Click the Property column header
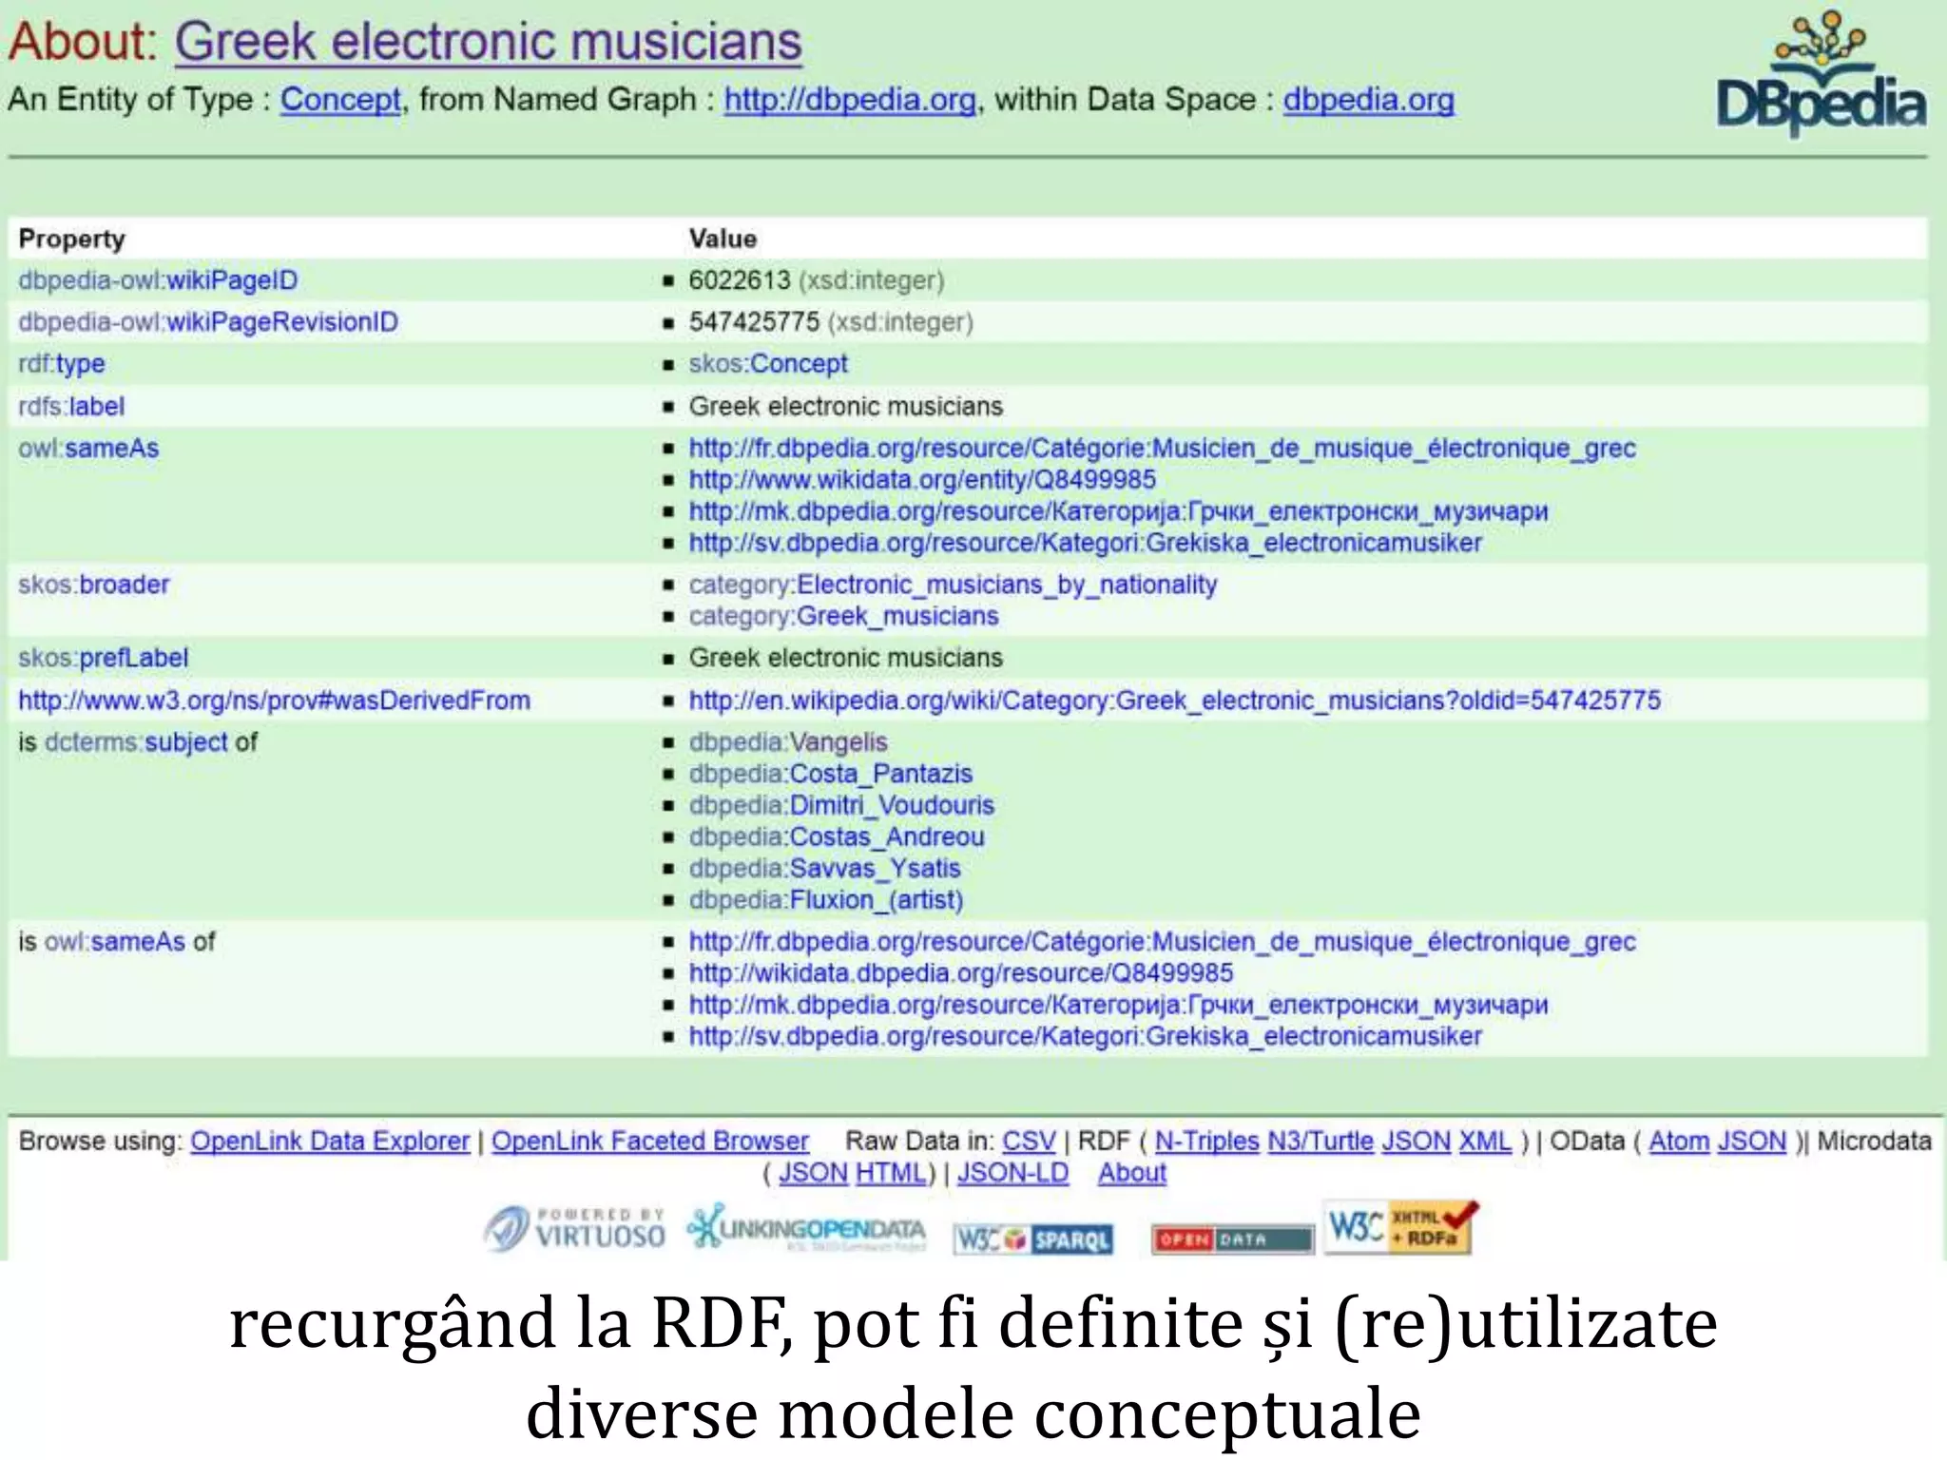 click(x=72, y=239)
